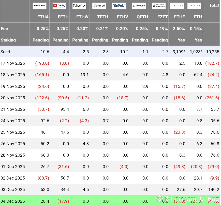221x205 pixels.
Task: Click the 21 Nov 2025 date
Action: click(x=13, y=109)
